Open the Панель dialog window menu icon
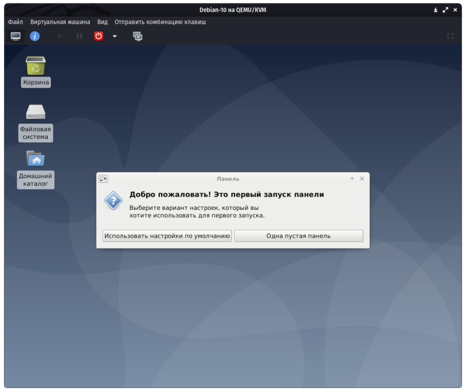The image size is (466, 392). [x=103, y=179]
